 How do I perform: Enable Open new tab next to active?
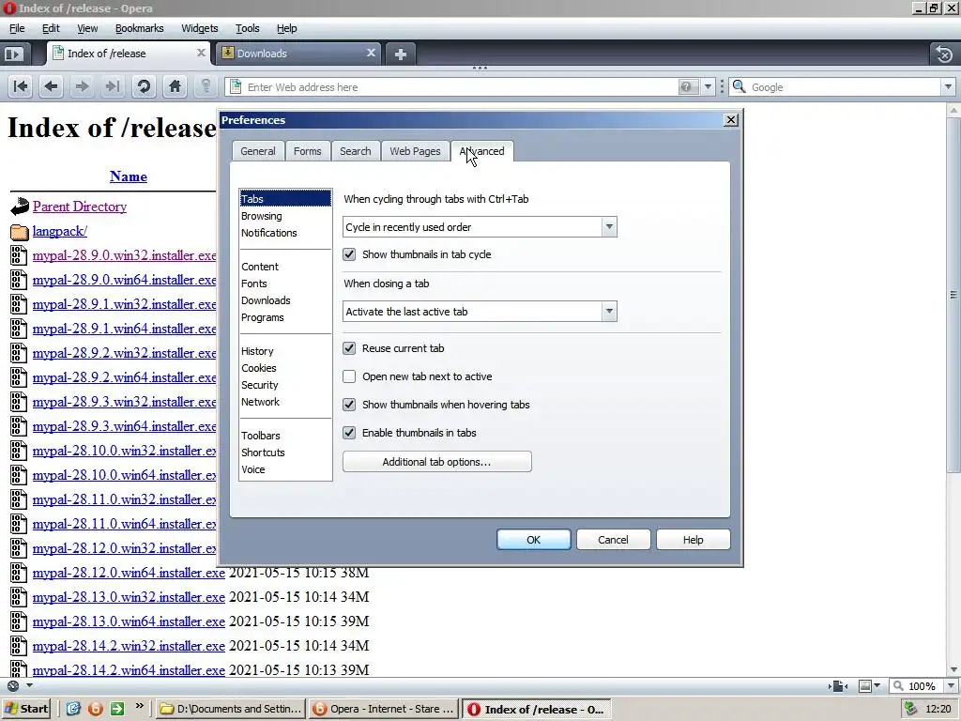pyautogui.click(x=349, y=376)
